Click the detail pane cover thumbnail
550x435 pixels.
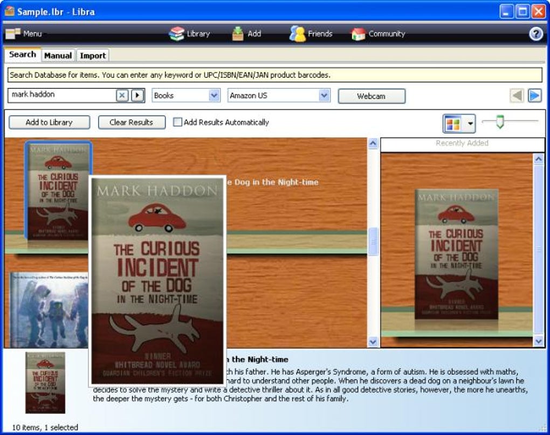[45, 382]
